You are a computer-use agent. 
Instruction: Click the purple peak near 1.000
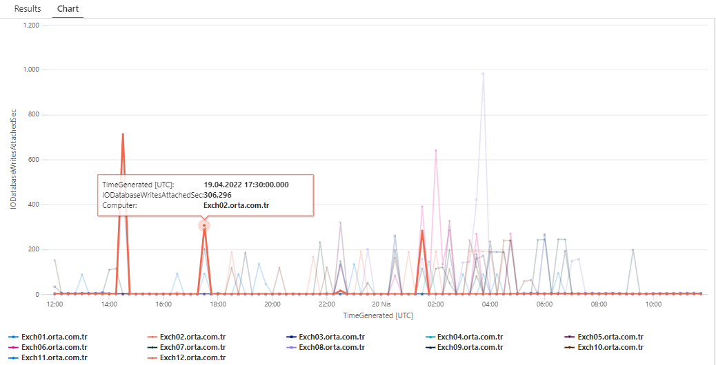[x=483, y=74]
